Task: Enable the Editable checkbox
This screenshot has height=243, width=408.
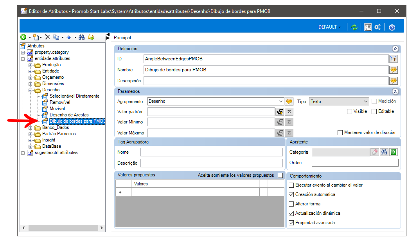Action: (x=374, y=112)
